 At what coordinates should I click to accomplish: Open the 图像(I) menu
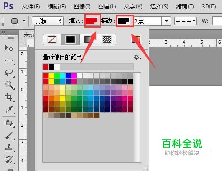[82, 7]
